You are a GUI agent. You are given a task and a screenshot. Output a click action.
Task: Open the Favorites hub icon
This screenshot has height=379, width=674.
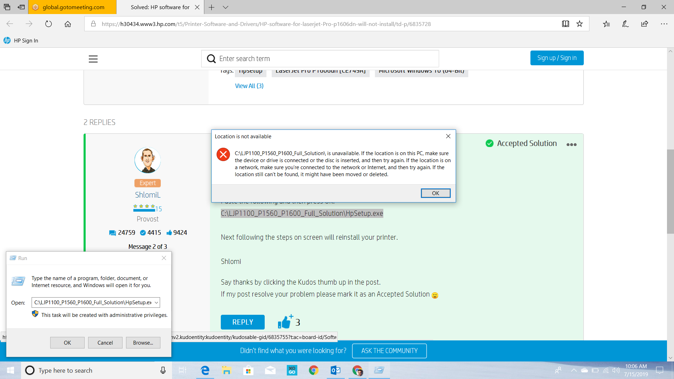tap(607, 24)
